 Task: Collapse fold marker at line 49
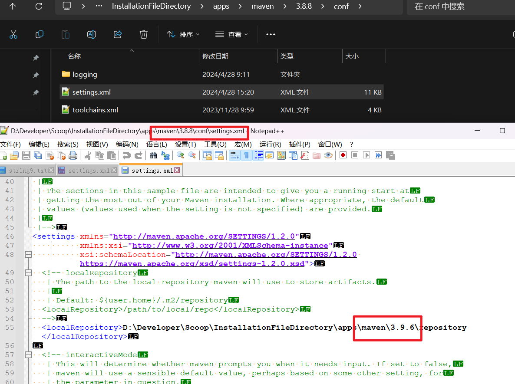click(29, 273)
